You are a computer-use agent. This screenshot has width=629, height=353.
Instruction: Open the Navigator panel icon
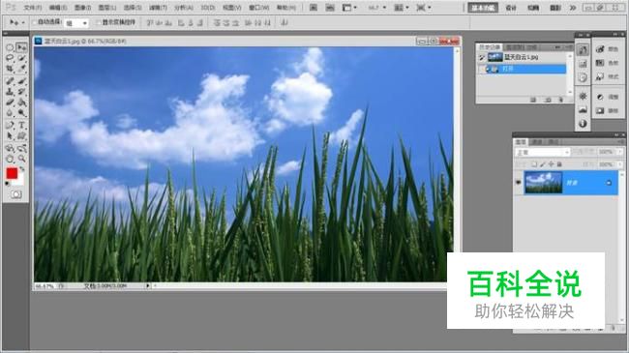583,97
